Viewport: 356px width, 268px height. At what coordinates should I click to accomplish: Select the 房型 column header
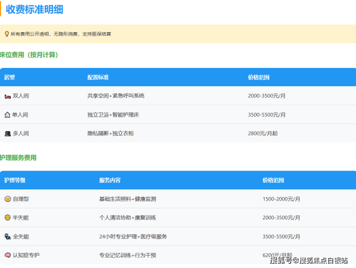[x=10, y=78]
